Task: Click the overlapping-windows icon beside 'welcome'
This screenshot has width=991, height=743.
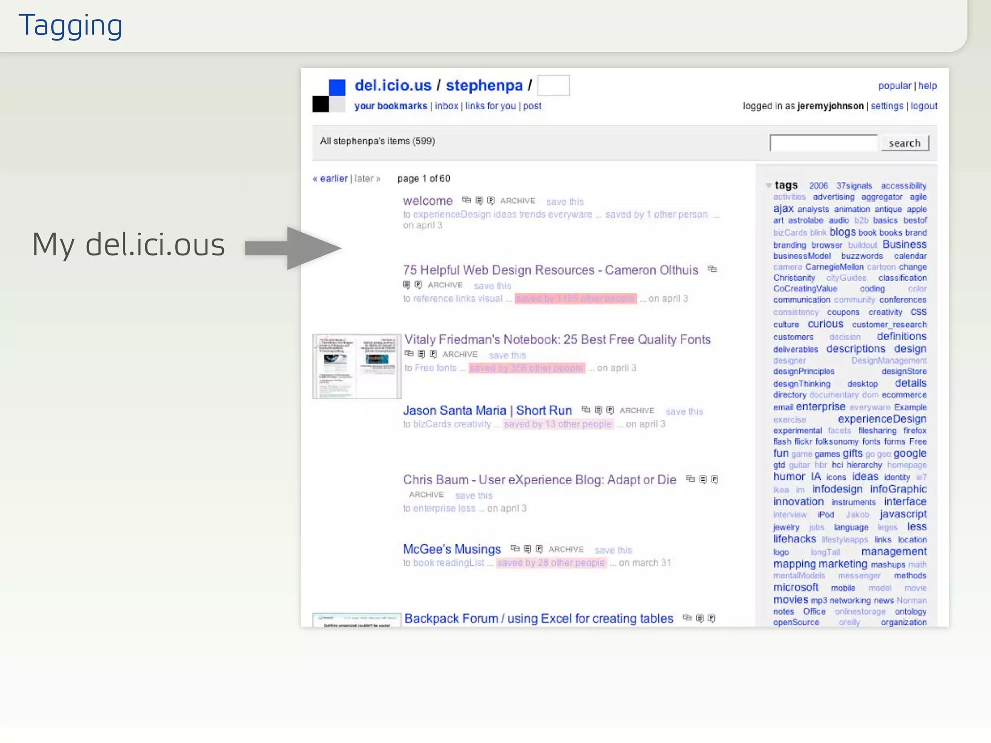Action: 466,200
